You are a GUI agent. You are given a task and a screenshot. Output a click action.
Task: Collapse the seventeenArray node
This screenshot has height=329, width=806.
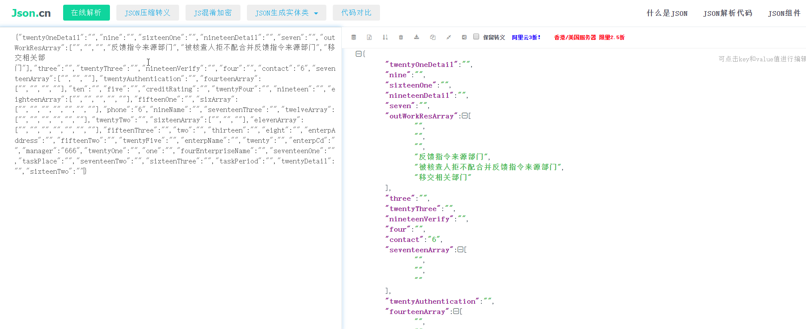pyautogui.click(x=460, y=250)
